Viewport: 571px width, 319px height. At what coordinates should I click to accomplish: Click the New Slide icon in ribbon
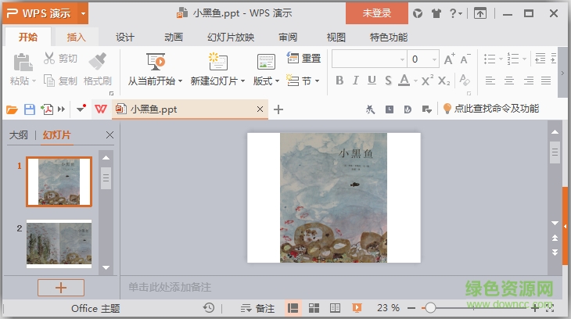217,61
